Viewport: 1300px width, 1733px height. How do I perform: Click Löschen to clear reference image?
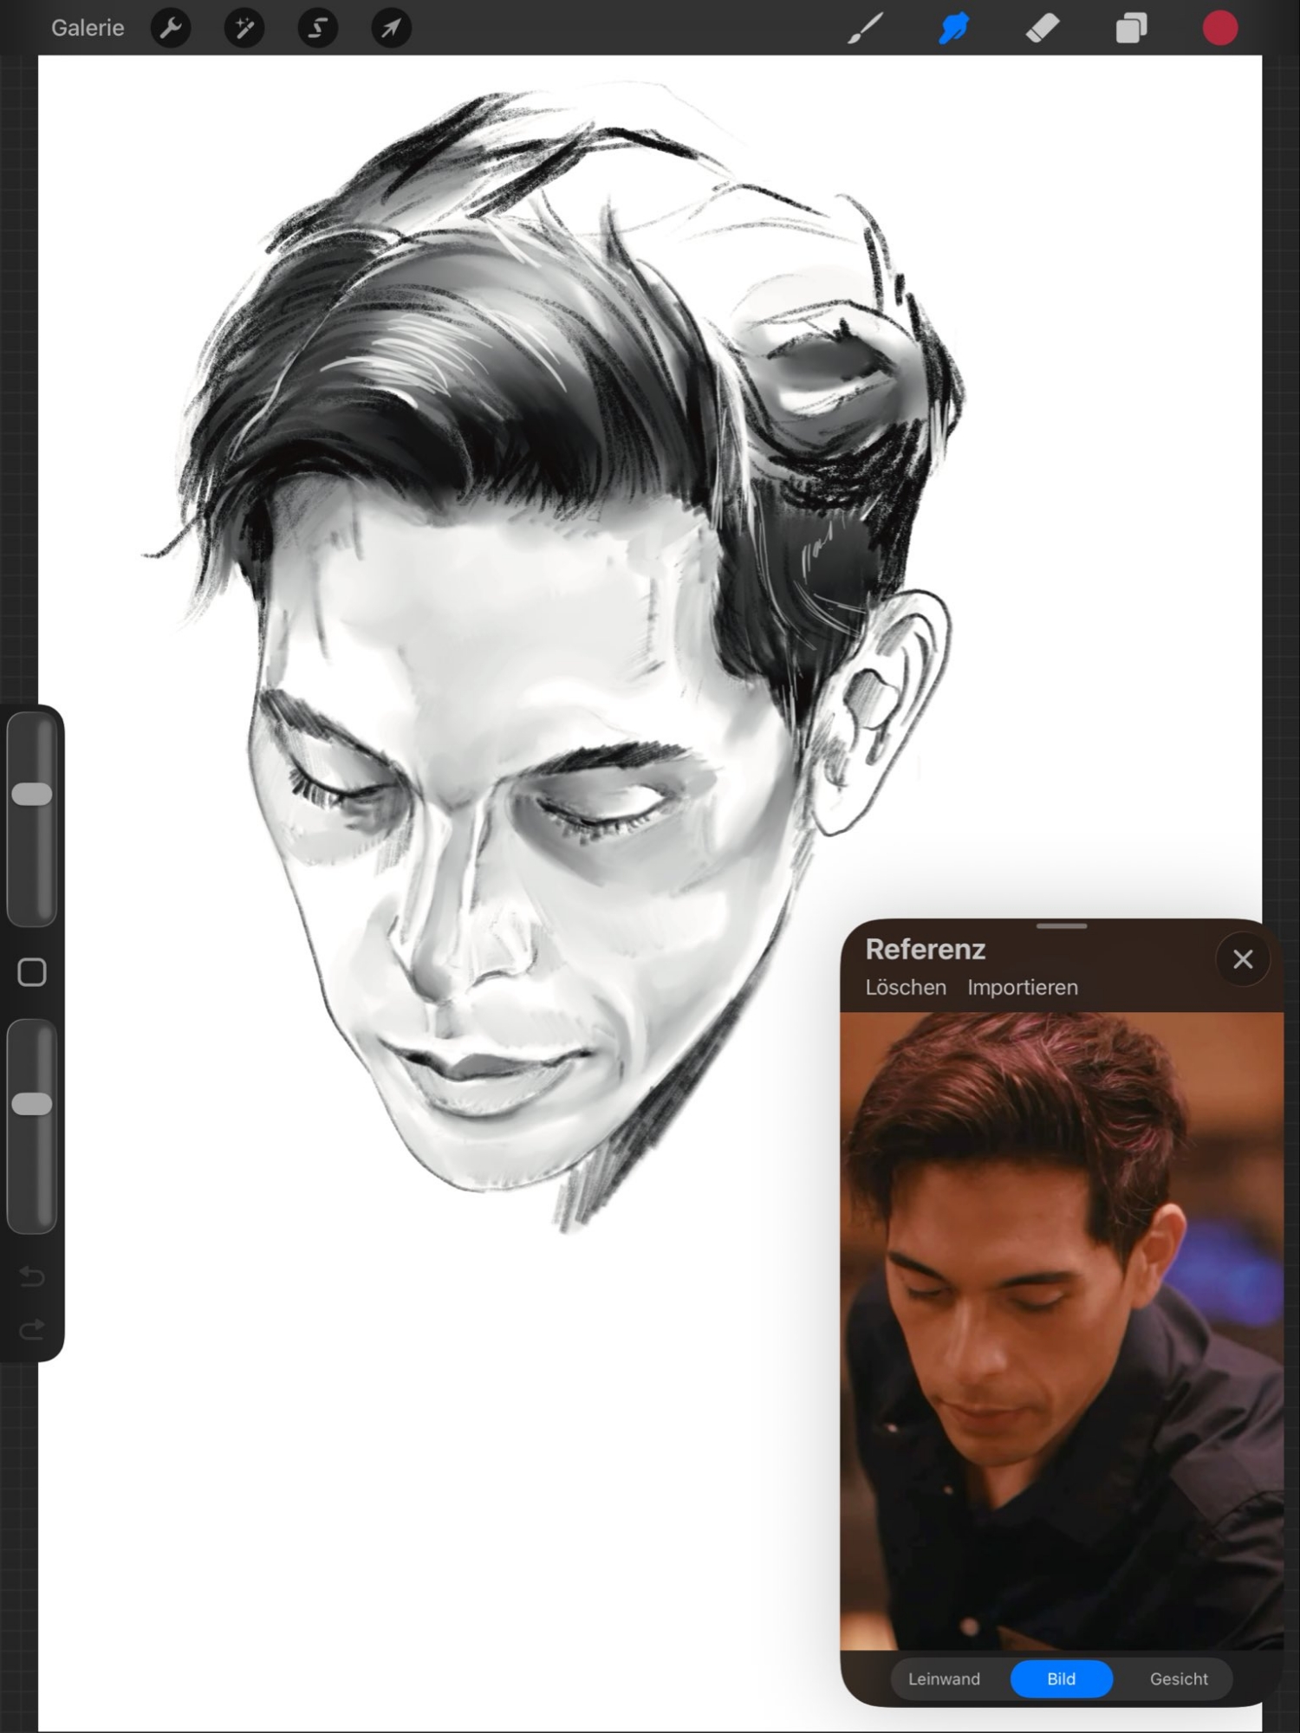[x=906, y=987]
